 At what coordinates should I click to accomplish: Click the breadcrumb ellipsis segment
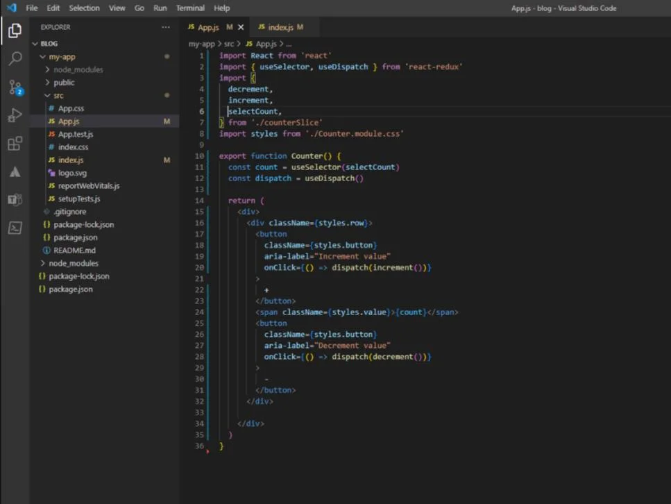pos(289,44)
